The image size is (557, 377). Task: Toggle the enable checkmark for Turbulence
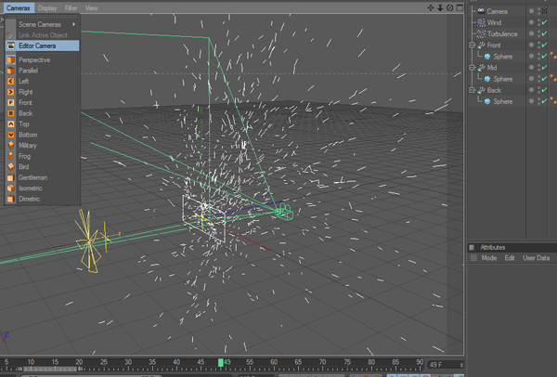543,34
